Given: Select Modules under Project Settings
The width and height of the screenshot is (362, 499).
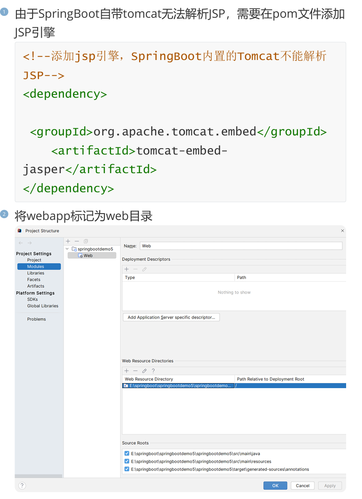Looking at the screenshot, I should (39, 266).
